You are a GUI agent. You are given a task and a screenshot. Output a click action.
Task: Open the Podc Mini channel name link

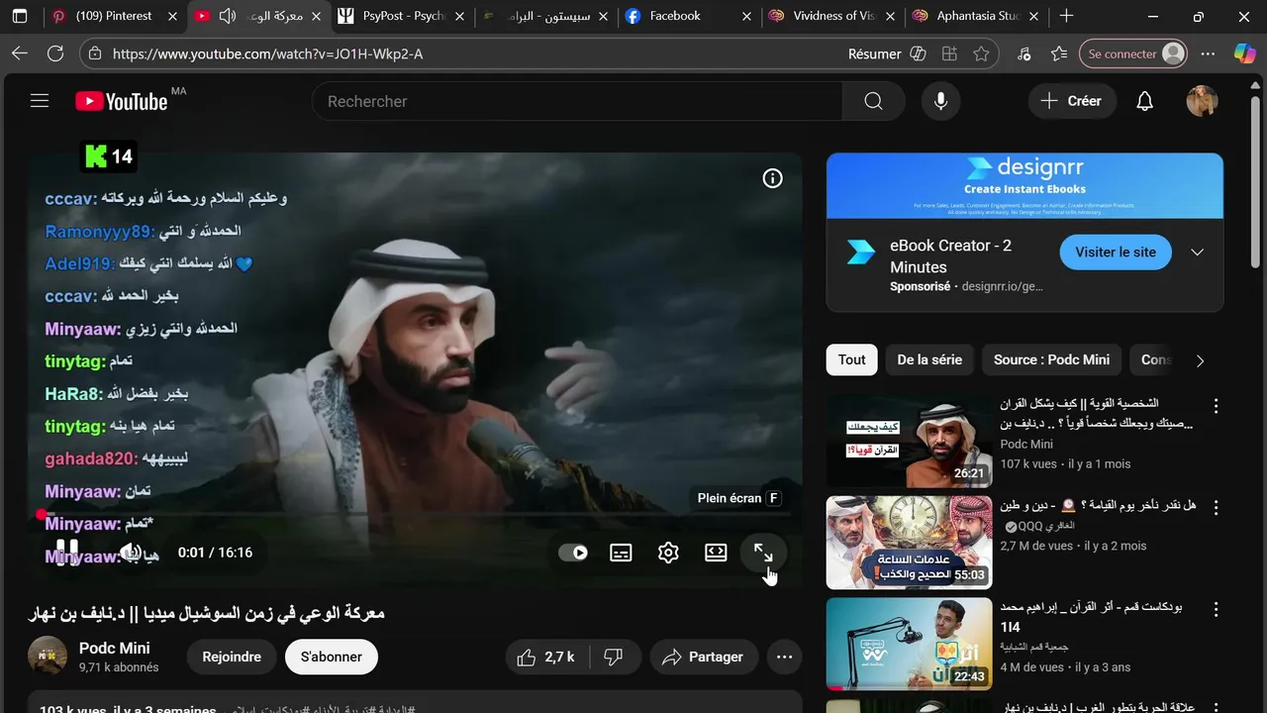(114, 648)
